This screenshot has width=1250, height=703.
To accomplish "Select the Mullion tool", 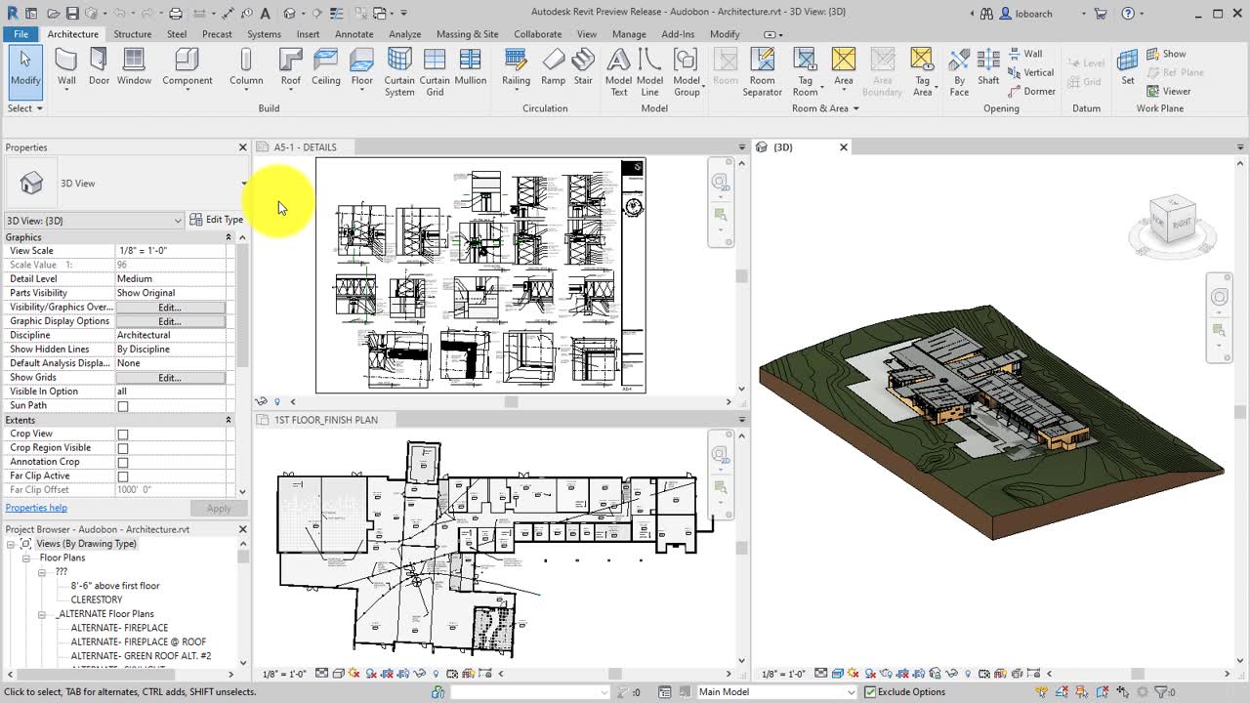I will pyautogui.click(x=471, y=68).
